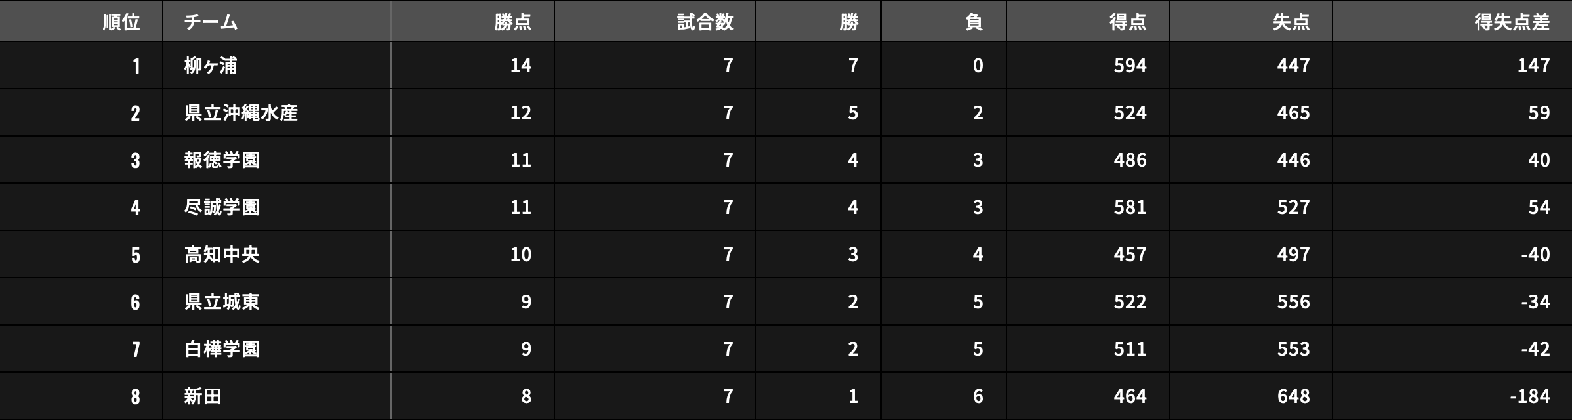1572x420 pixels.
Task: Click 柳ヶ浦's goal difference value 147
Action: tap(1533, 66)
